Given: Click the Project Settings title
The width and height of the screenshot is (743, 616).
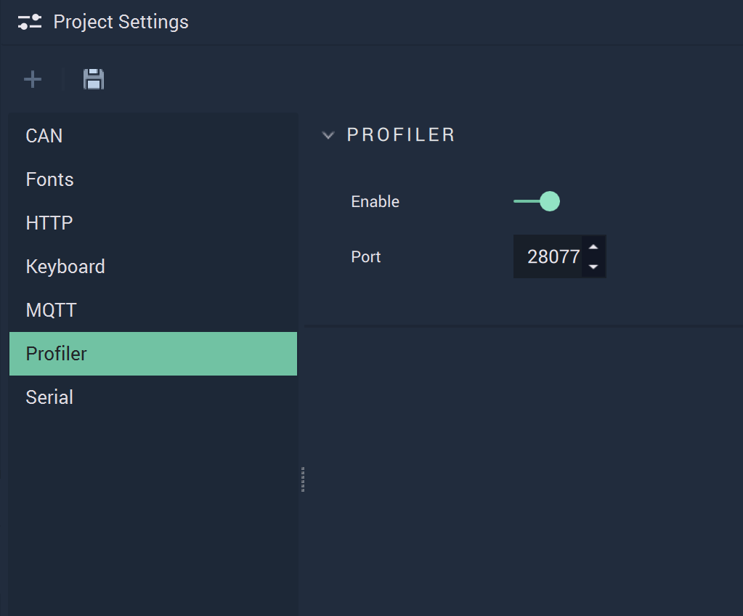Looking at the screenshot, I should point(121,22).
